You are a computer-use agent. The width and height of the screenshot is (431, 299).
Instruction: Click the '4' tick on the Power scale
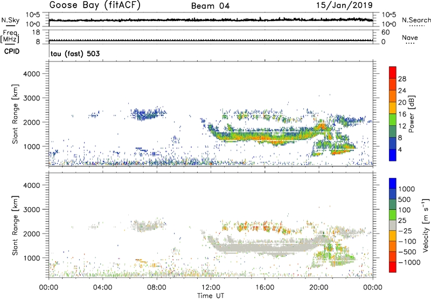click(400, 149)
